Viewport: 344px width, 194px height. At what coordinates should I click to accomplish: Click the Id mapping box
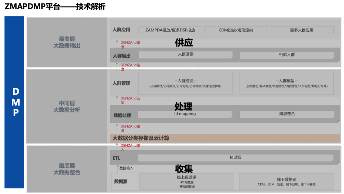185,114
